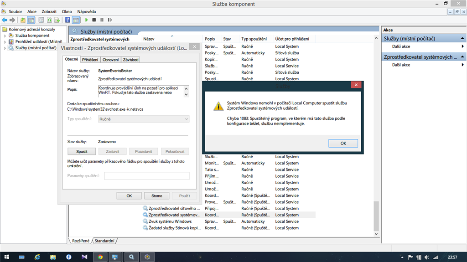Open the Akce menu
Image resolution: width=467 pixels, height=262 pixels.
pyautogui.click(x=32, y=11)
